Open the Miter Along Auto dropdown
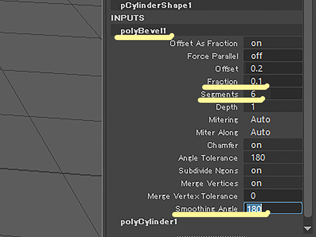Image resolution: width=316 pixels, height=237 pixels. (x=273, y=132)
